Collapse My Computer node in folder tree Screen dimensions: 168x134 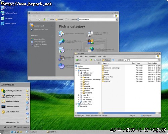(76, 71)
